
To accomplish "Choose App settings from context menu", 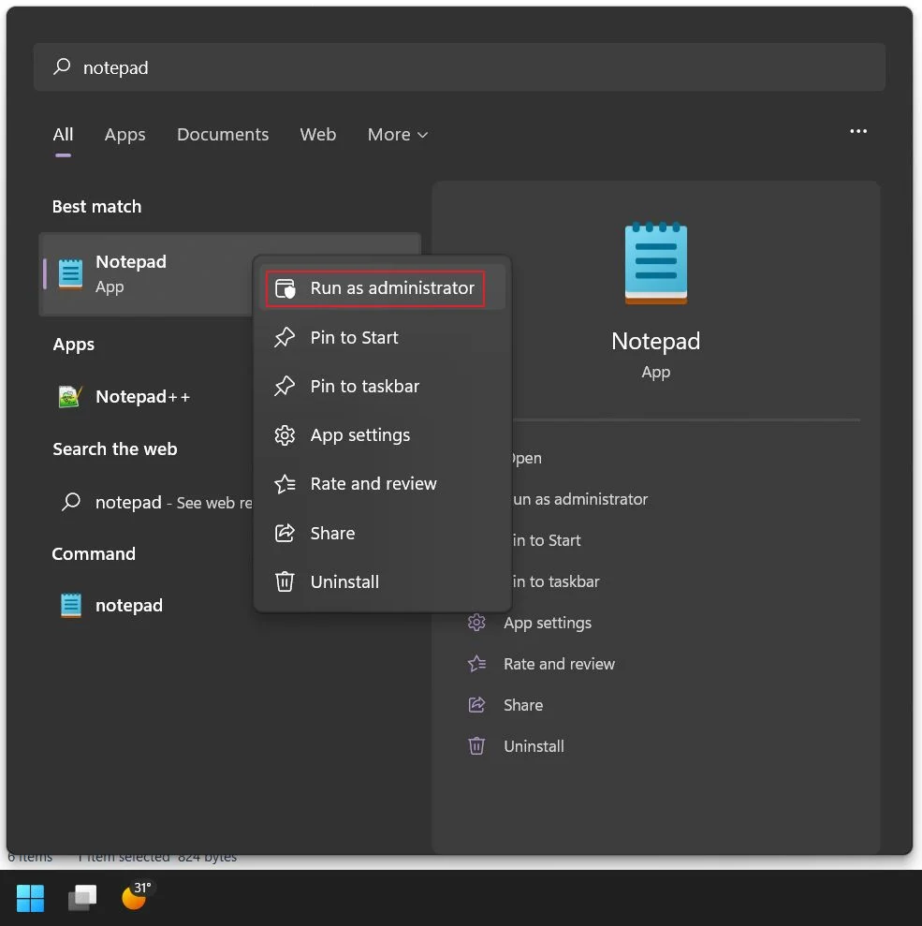I will click(382, 435).
